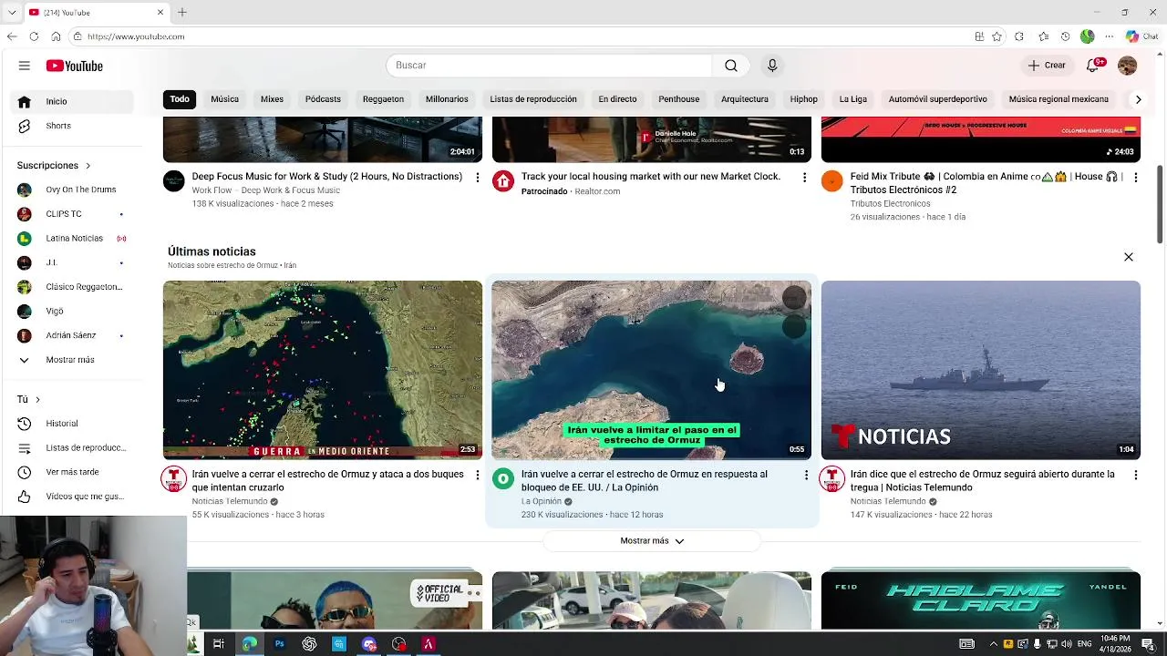
Task: Go back with browser back arrow
Action: point(12,36)
